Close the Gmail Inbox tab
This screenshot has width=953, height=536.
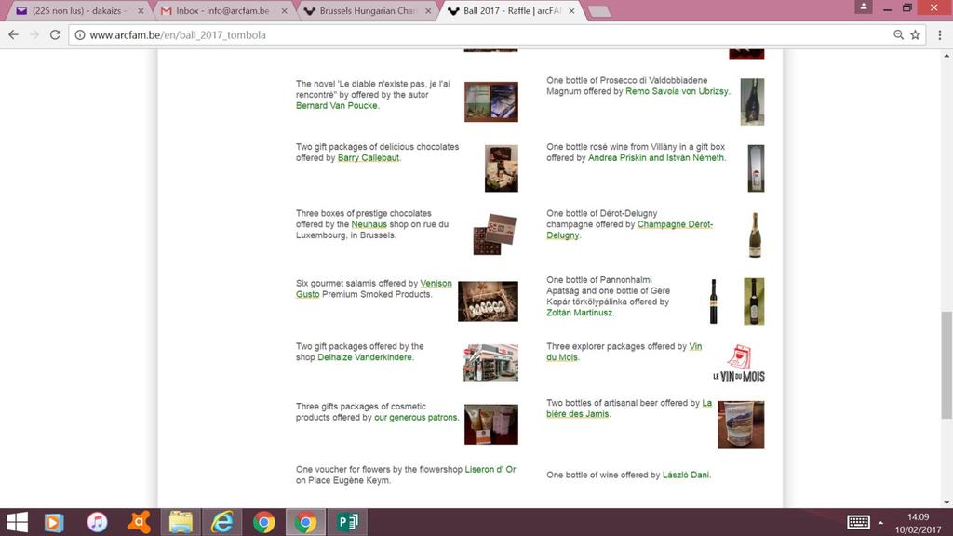(x=285, y=11)
